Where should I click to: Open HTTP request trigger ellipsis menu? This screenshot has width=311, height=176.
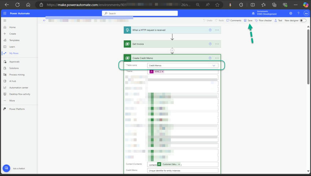pyautogui.click(x=217, y=30)
